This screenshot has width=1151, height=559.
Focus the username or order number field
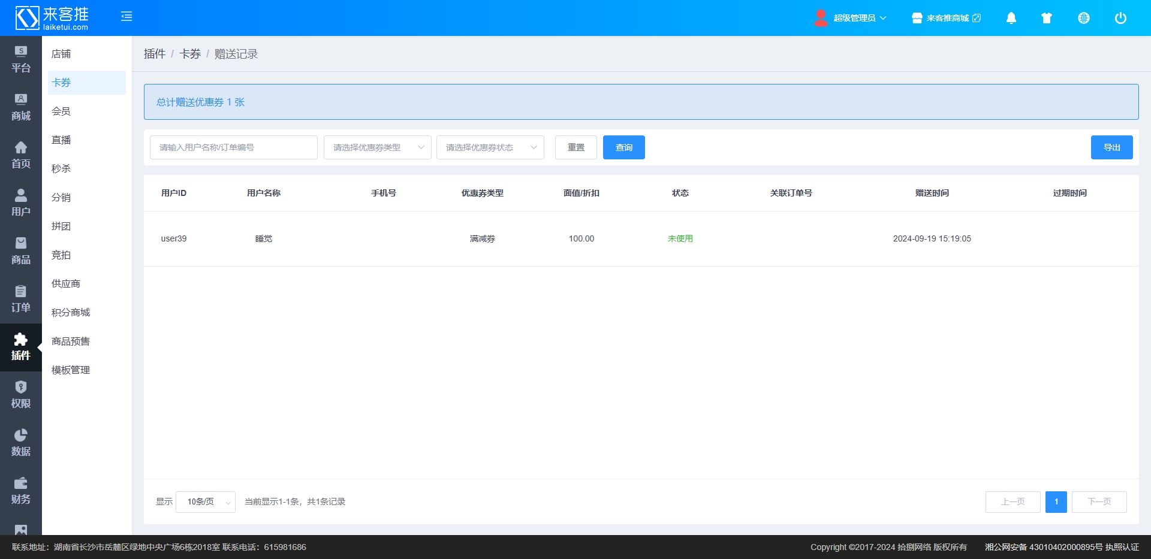[x=233, y=147]
